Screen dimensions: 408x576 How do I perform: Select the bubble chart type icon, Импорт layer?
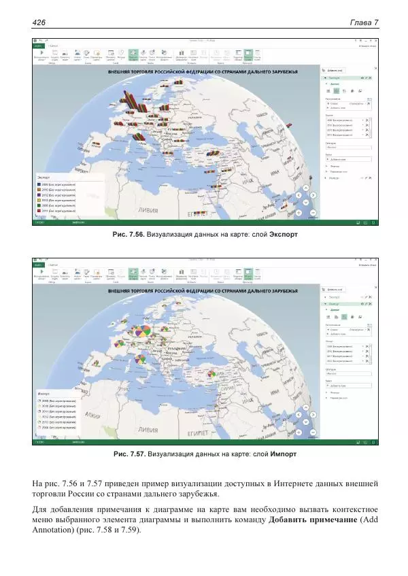pos(343,317)
